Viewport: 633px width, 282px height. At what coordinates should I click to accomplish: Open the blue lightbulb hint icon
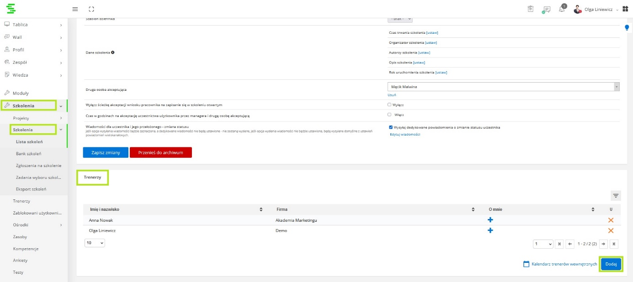[627, 28]
